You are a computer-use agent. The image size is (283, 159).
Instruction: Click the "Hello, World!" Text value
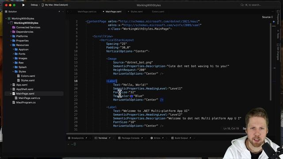[x=135, y=85]
